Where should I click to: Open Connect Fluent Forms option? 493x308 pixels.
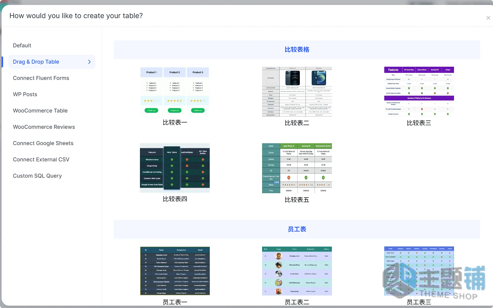[41, 78]
